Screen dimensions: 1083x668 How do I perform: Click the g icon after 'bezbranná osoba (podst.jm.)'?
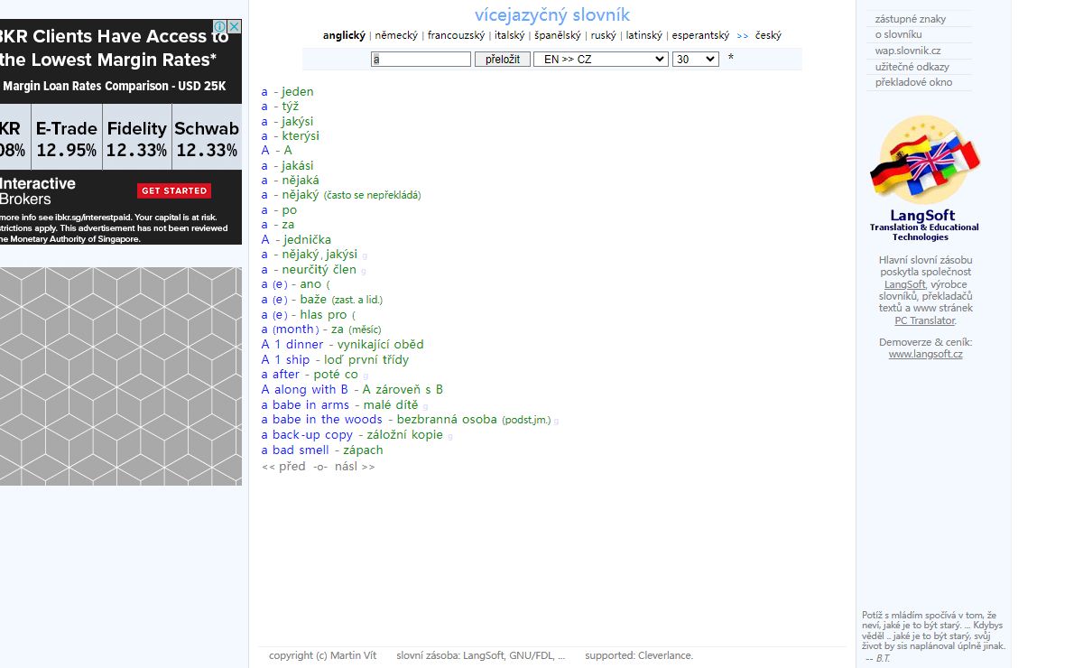(556, 421)
